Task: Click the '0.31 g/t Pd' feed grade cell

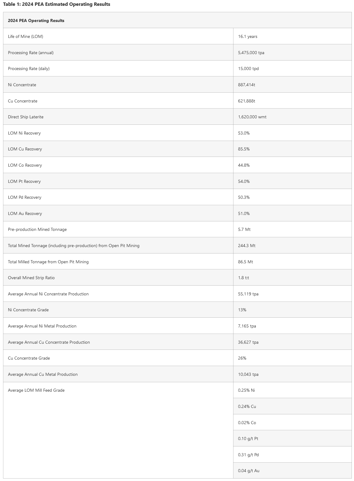Action: click(x=248, y=455)
